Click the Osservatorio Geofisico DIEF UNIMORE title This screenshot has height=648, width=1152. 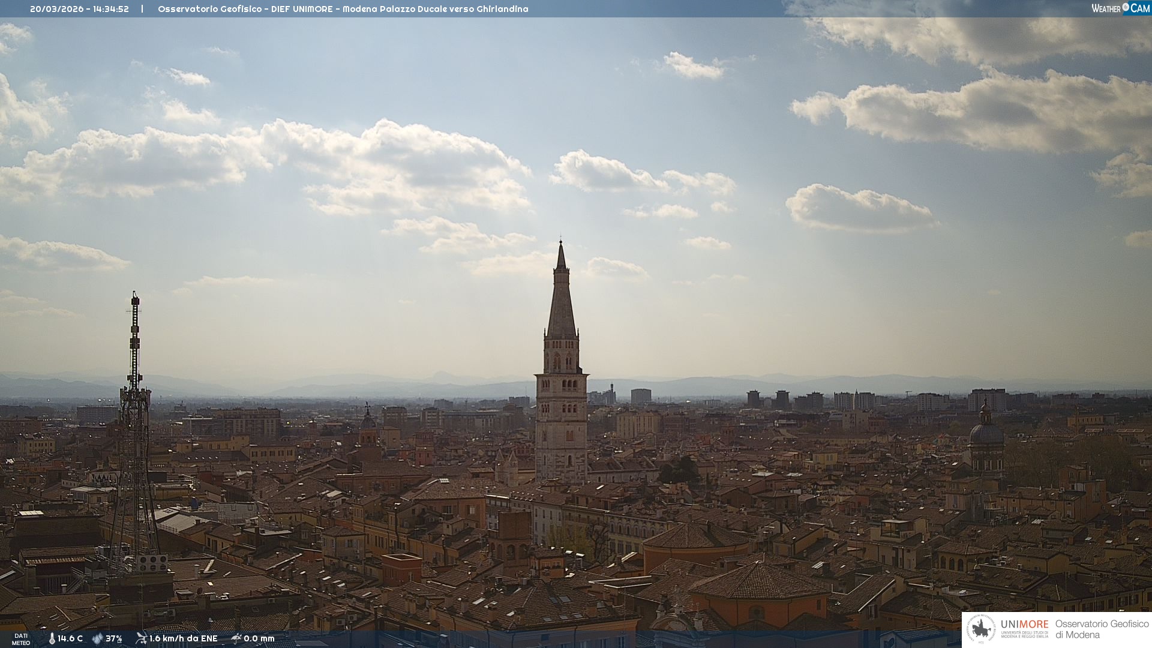pos(343,9)
